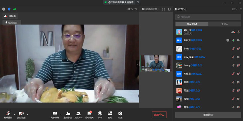The width and height of the screenshot is (243, 121).
Task: Focus the search members (搜索成员) field
Action: (x=208, y=17)
